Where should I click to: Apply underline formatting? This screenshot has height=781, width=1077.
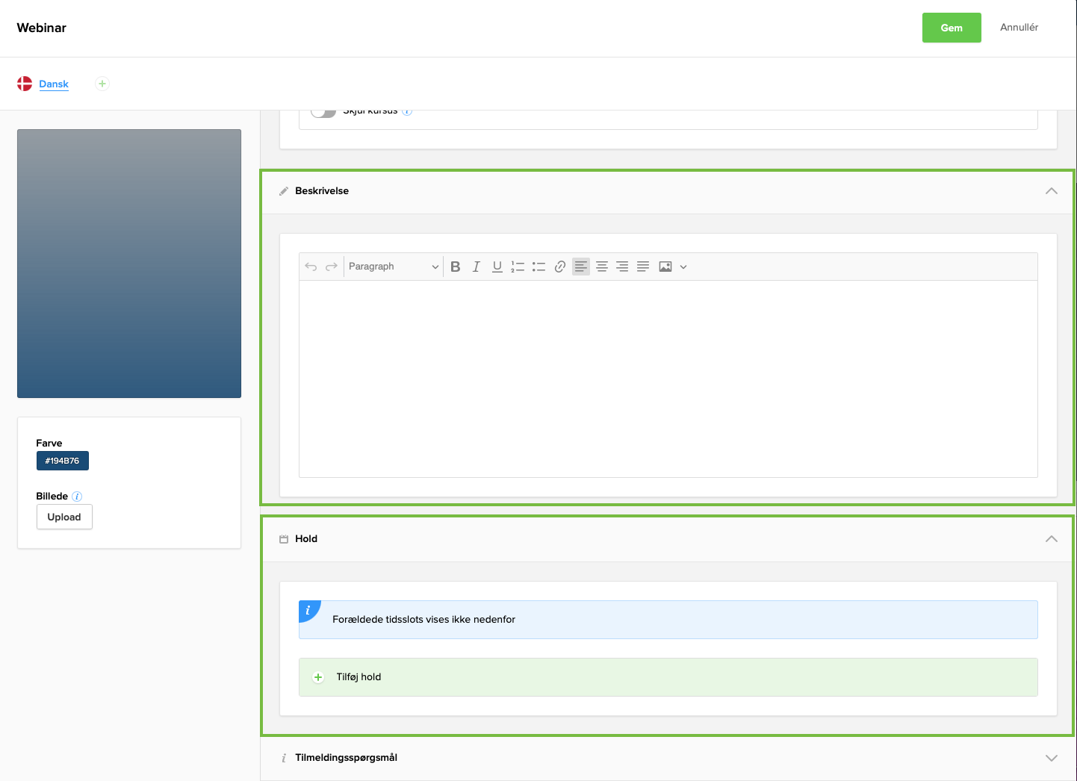click(497, 266)
